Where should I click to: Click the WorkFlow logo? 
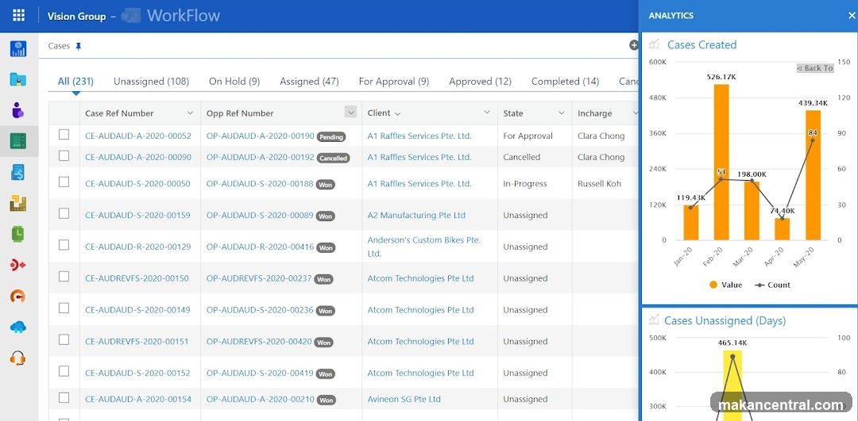click(171, 15)
